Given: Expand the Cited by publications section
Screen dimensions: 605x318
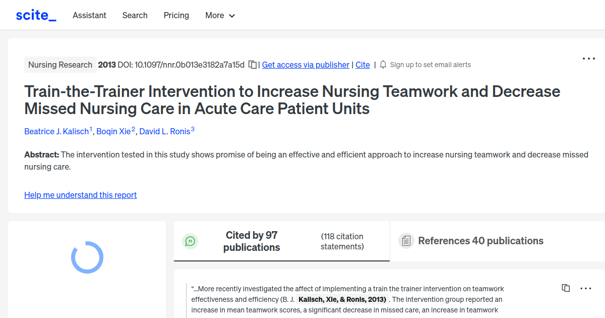Looking at the screenshot, I should (x=252, y=241).
